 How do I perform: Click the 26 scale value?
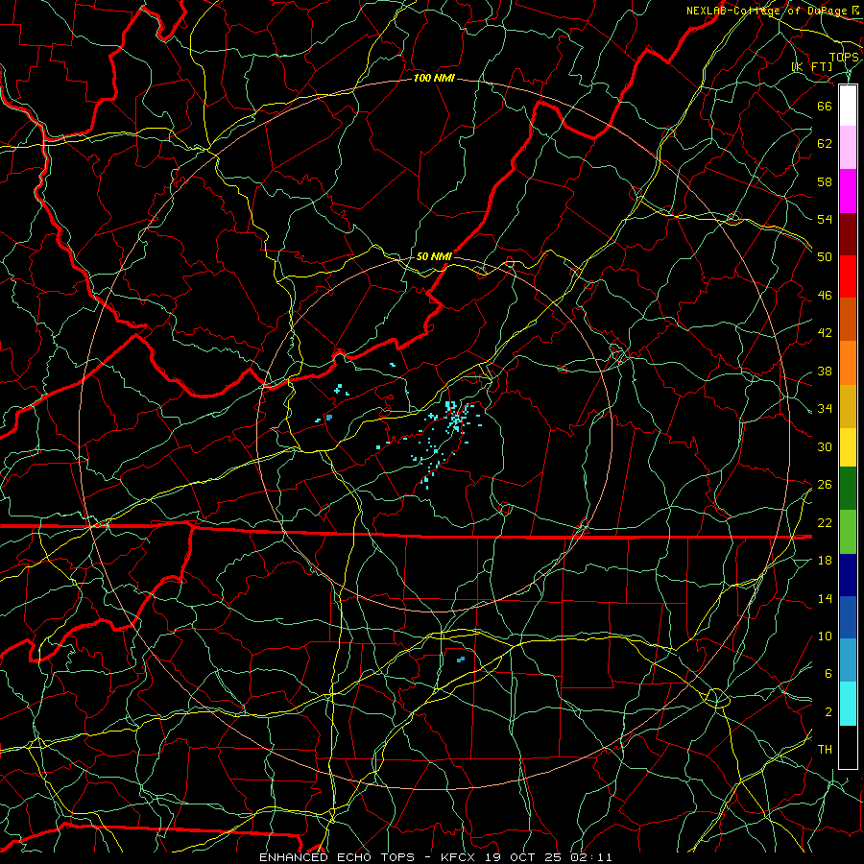tap(825, 485)
